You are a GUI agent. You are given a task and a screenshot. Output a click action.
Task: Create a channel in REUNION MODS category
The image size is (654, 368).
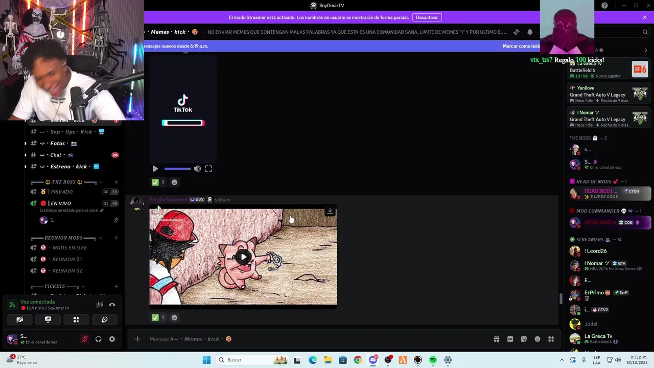point(116,238)
